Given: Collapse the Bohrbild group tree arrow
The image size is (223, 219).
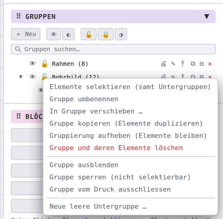Looking at the screenshot, I should coord(21,77).
